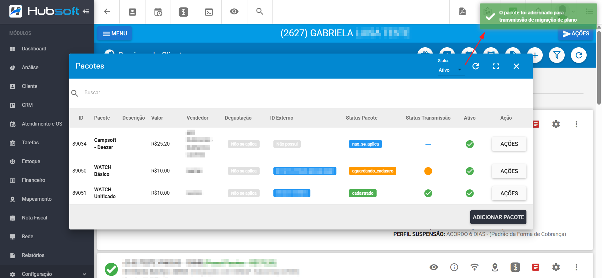Screen dimensions: 602x278
Task: Open the Status Ativo dropdown
Action: point(450,70)
